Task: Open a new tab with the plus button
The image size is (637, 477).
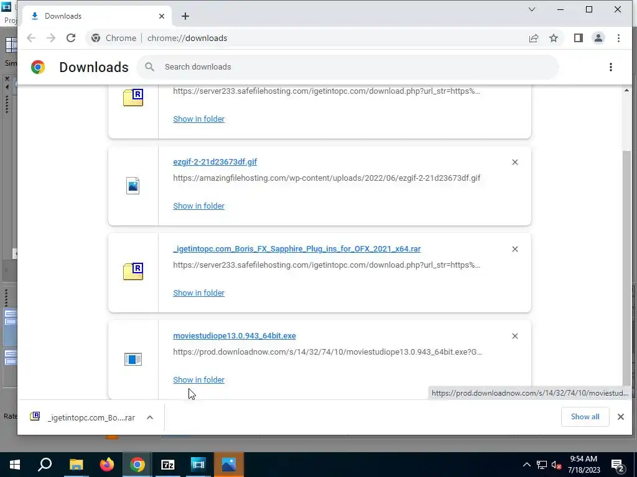Action: tap(185, 16)
